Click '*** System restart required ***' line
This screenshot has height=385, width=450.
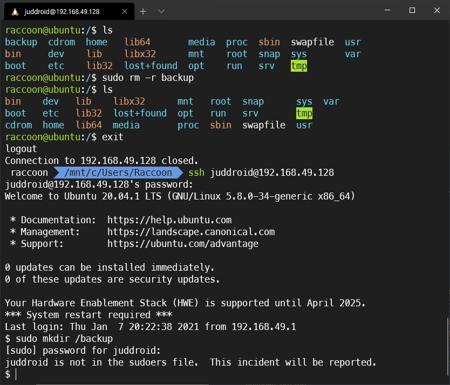tap(88, 315)
